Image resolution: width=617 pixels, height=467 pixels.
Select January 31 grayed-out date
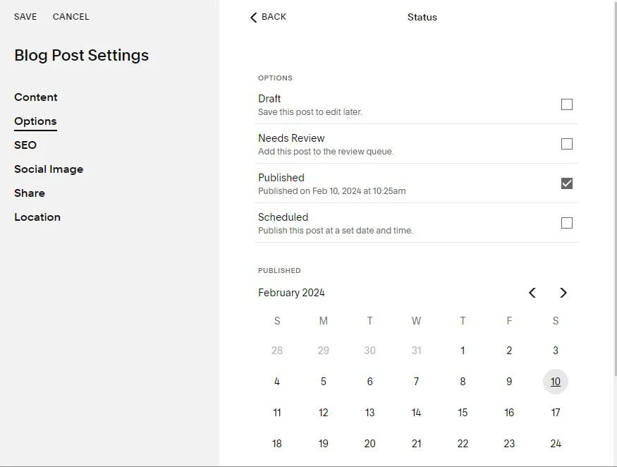(x=416, y=351)
